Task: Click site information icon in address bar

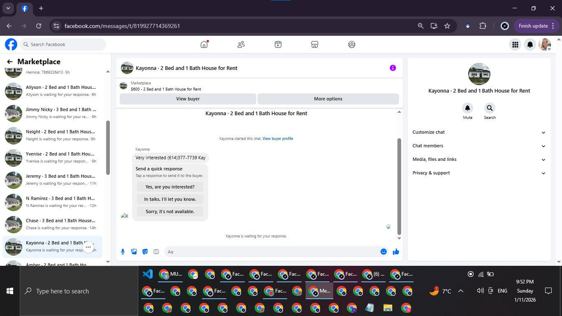Action: 56,26
